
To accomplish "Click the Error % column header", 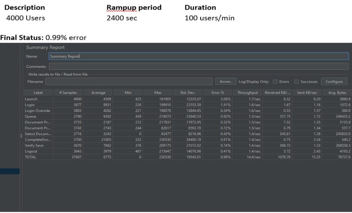I will (x=217, y=93).
